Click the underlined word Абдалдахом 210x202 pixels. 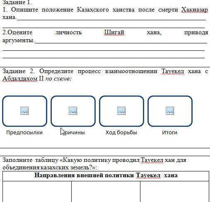pyautogui.click(x=20, y=79)
